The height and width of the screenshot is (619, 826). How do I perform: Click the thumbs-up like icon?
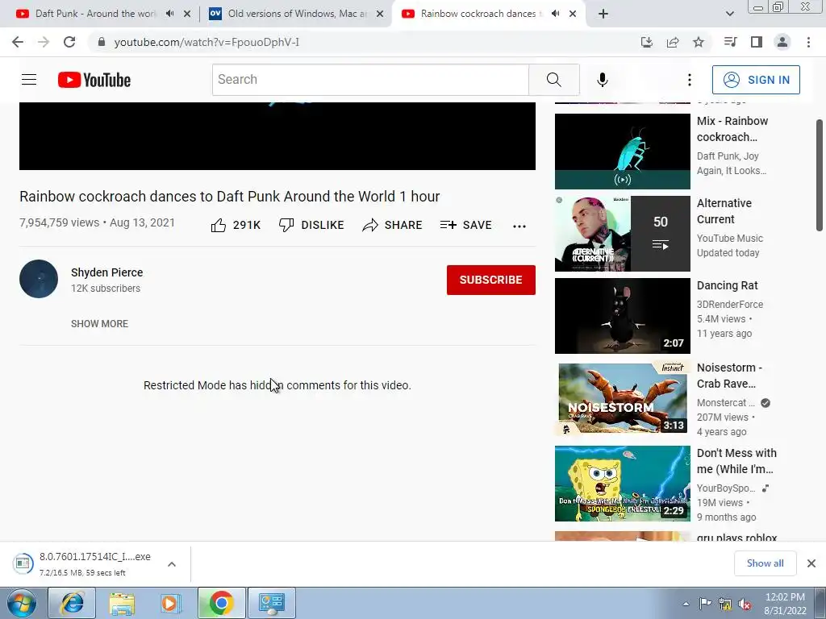219,226
